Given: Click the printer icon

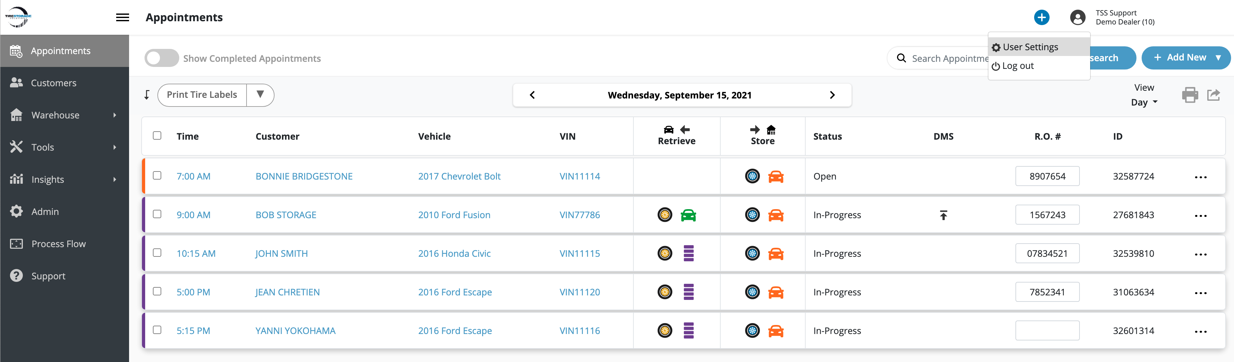Looking at the screenshot, I should [1190, 95].
